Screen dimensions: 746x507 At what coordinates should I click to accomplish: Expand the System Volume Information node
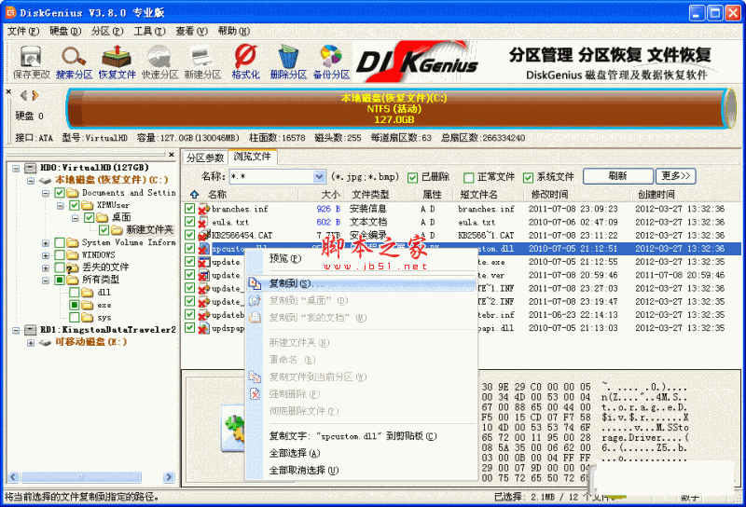pos(46,242)
